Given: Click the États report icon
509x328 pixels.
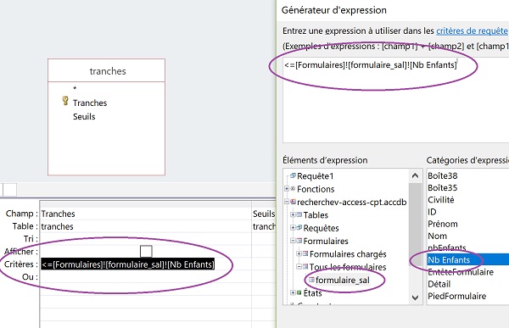Looking at the screenshot, I should point(299,292).
